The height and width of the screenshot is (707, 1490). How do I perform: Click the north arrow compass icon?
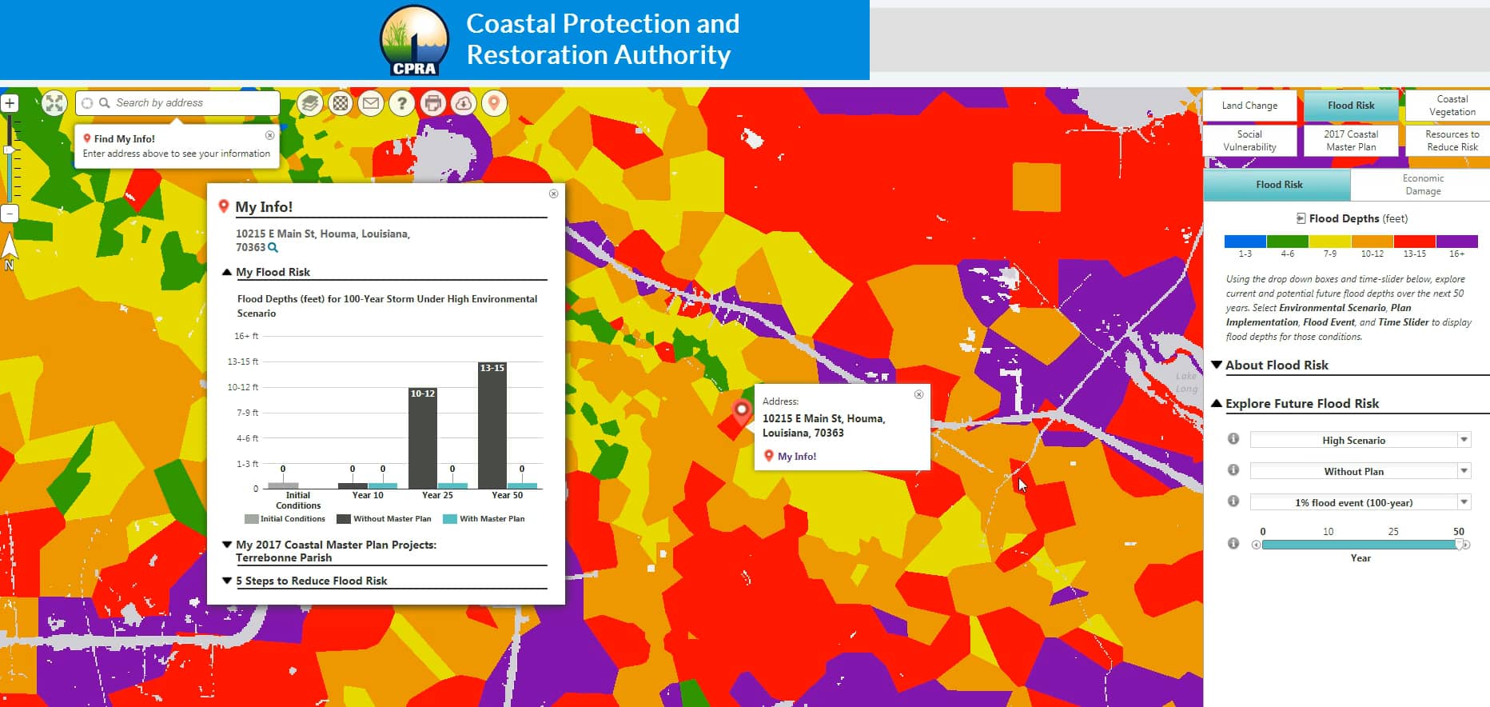pos(10,250)
